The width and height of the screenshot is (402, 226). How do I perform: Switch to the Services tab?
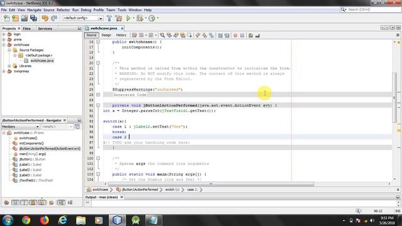tap(45, 28)
